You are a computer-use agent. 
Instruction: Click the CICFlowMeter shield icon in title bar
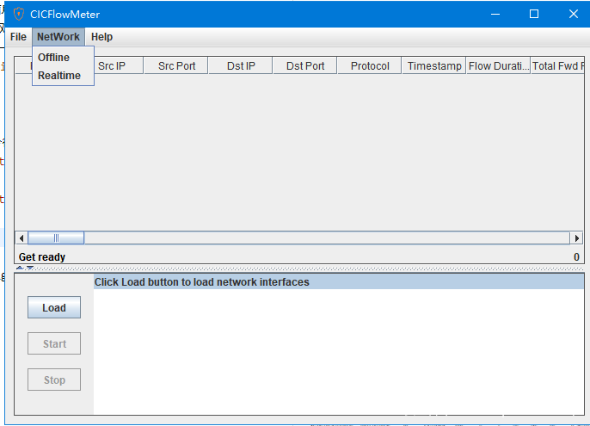(18, 14)
